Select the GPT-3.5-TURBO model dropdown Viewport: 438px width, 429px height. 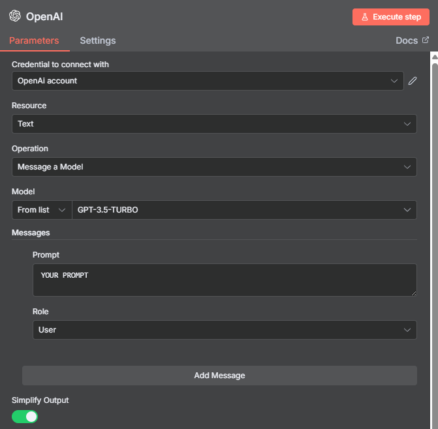(244, 210)
